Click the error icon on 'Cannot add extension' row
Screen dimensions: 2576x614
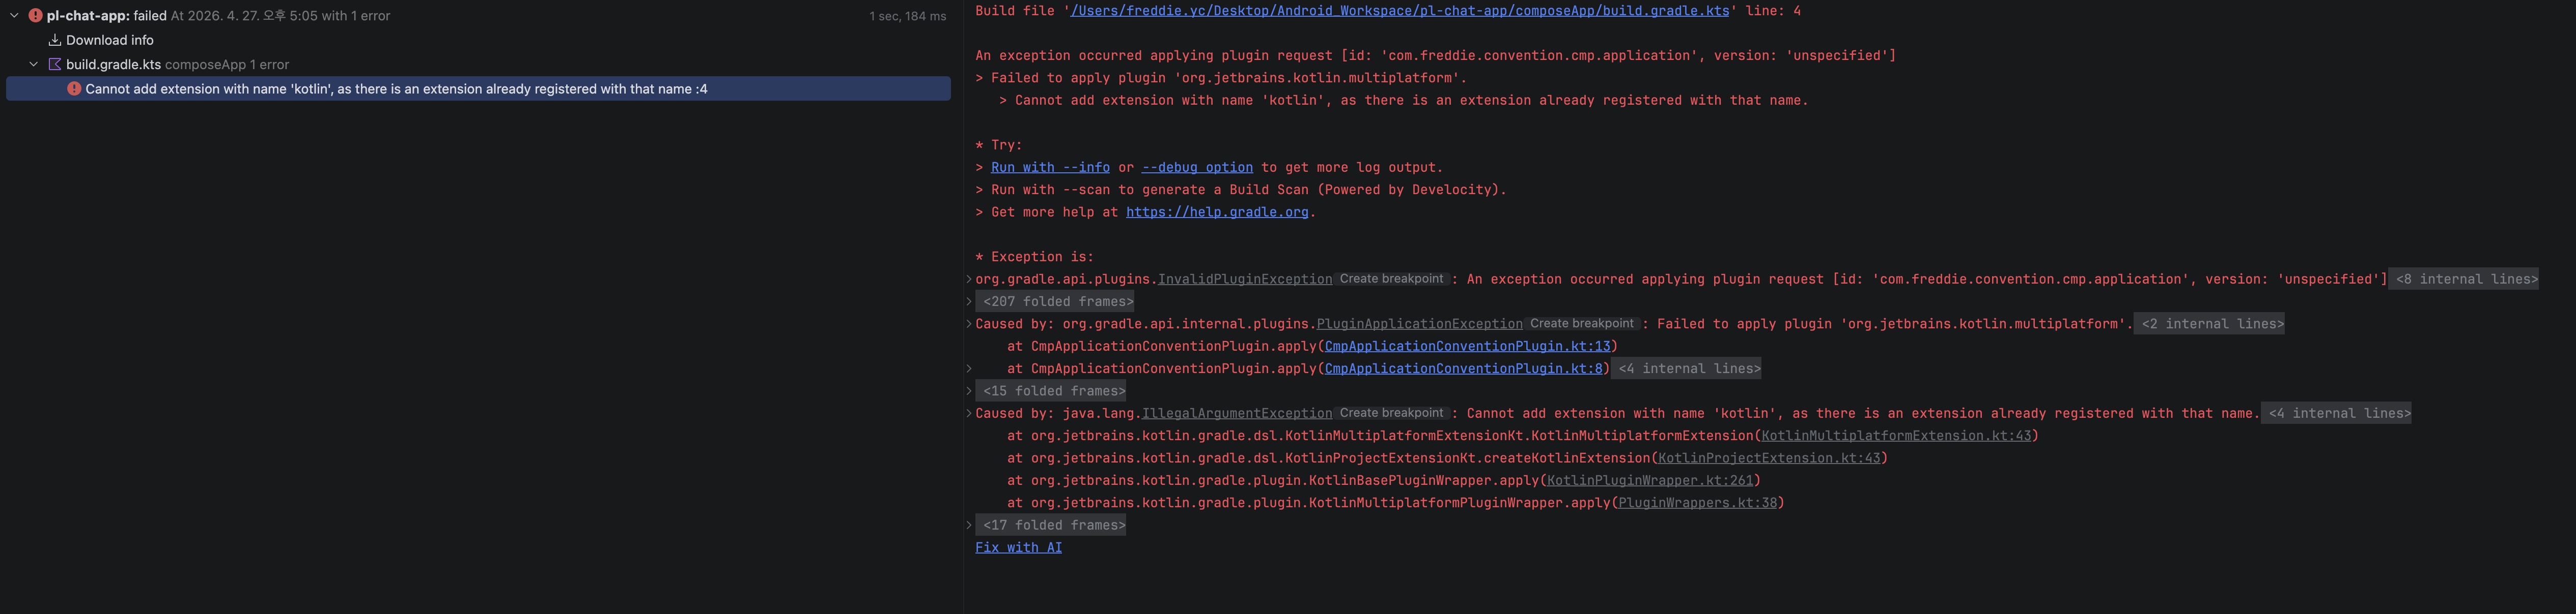coord(74,89)
